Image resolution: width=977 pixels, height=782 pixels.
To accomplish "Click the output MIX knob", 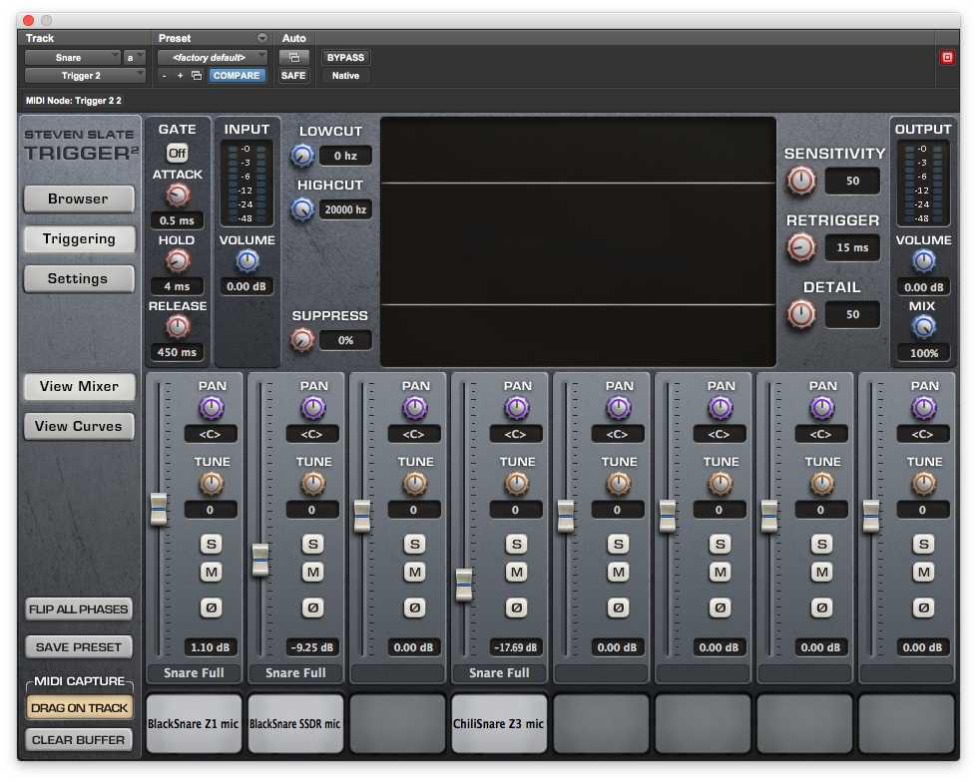I will pos(924,327).
